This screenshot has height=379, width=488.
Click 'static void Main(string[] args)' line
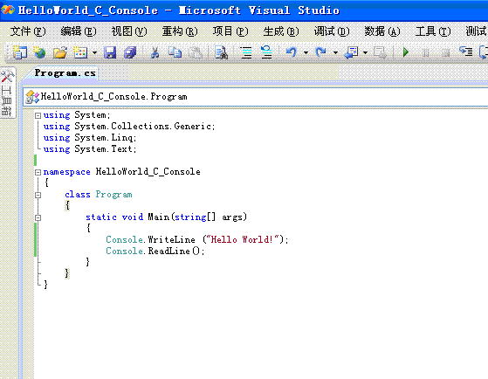(x=166, y=217)
